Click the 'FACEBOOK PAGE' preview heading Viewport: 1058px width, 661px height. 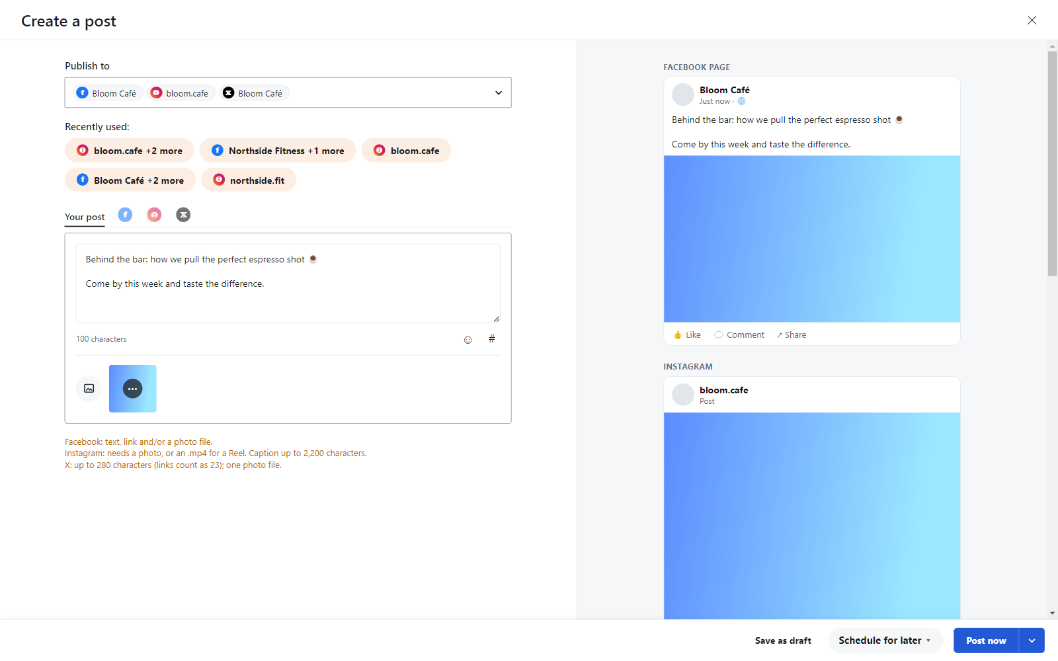click(697, 67)
